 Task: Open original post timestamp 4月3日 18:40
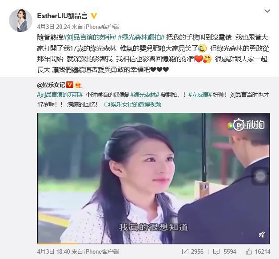point(54,251)
